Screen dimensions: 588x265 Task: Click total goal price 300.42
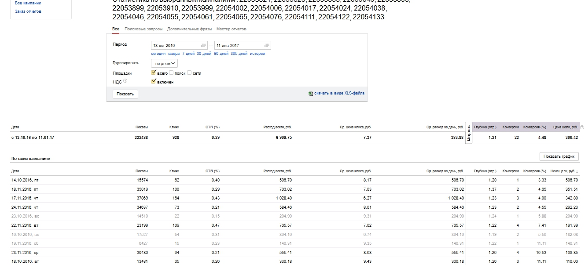click(571, 138)
